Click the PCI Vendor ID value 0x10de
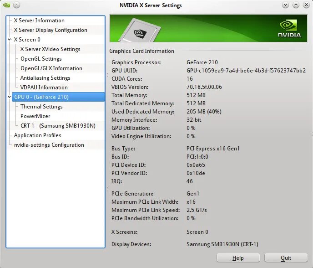Image resolution: width=313 pixels, height=268 pixels. (x=196, y=173)
